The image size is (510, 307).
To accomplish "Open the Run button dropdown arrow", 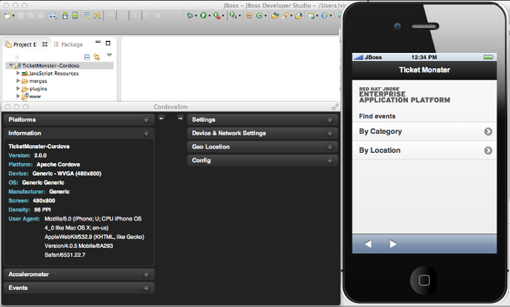I will coord(209,16).
